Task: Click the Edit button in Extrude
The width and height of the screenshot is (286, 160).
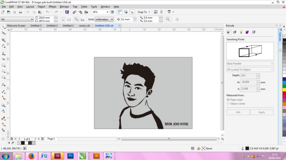Action: point(238,112)
